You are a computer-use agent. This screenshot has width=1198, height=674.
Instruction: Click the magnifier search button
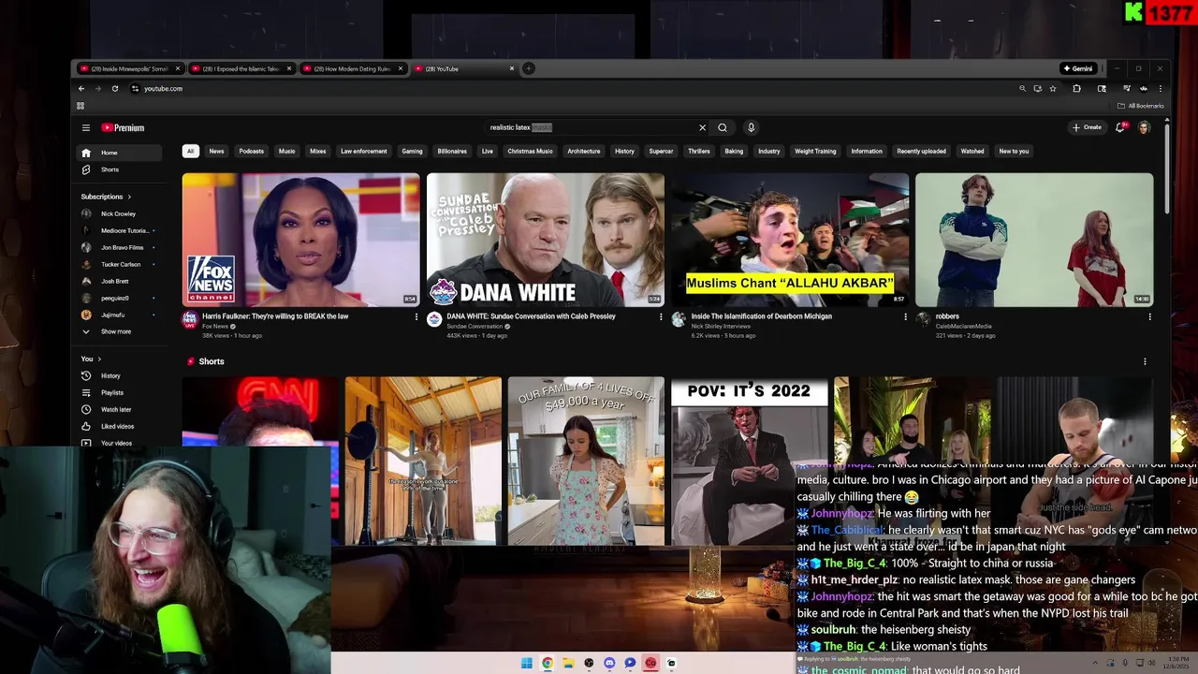(723, 127)
